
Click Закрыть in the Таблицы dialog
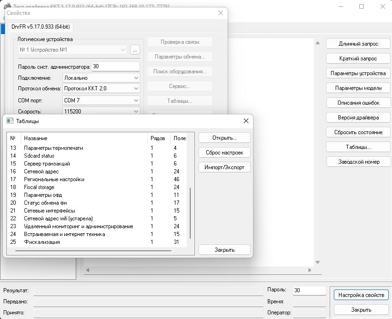[224, 249]
